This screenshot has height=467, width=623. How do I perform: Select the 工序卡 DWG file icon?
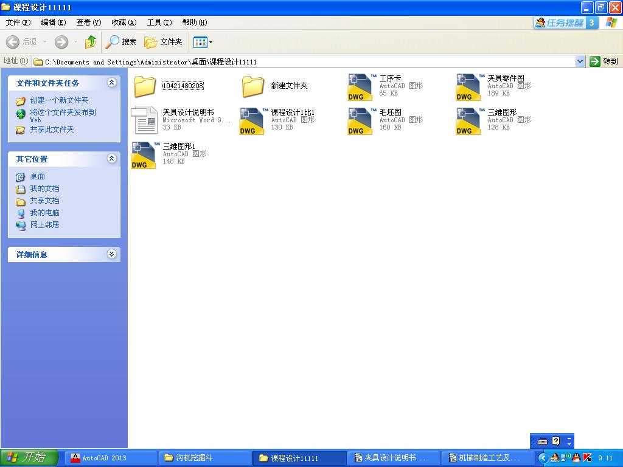[360, 87]
